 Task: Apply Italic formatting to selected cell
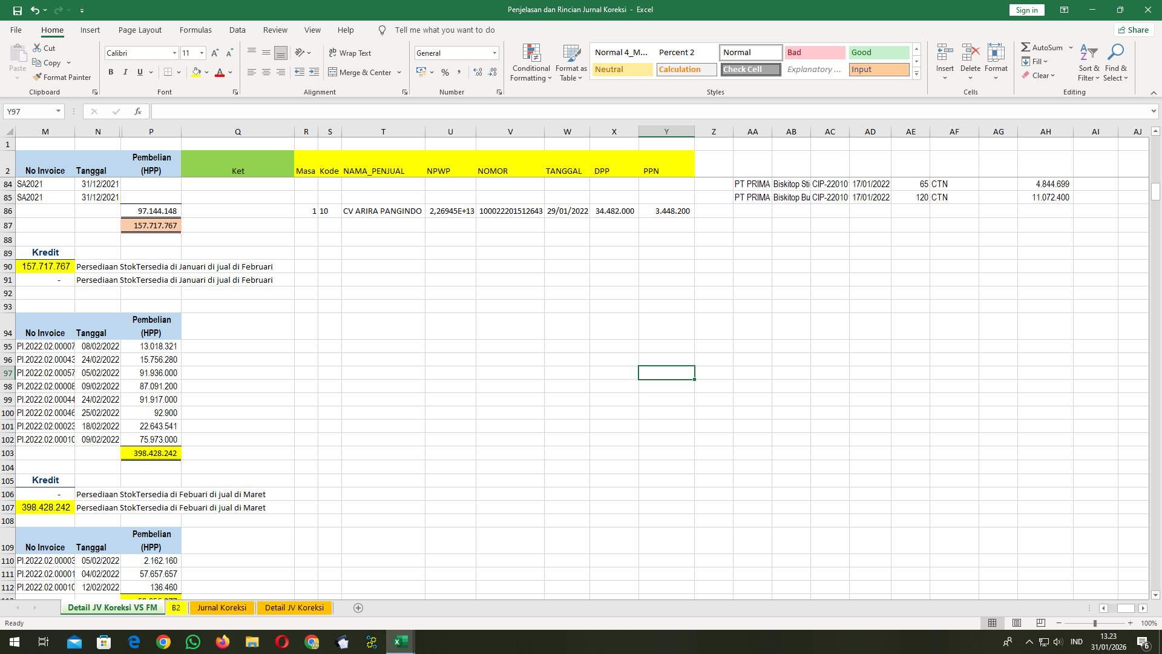(125, 72)
